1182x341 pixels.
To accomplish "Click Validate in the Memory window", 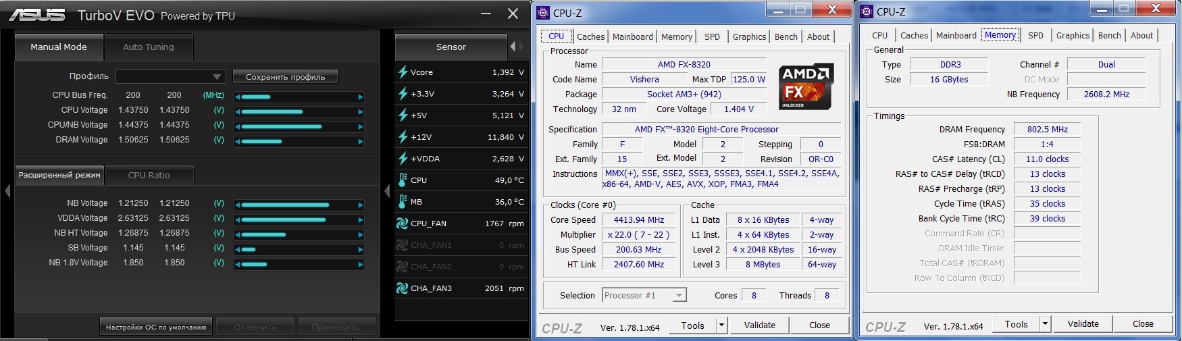I will pyautogui.click(x=1083, y=324).
